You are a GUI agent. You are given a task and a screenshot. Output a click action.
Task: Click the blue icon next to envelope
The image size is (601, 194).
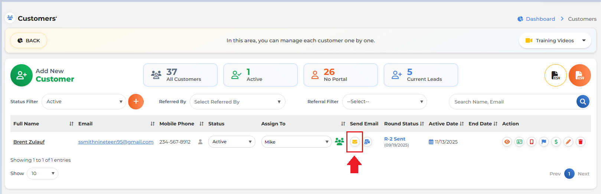click(x=367, y=142)
